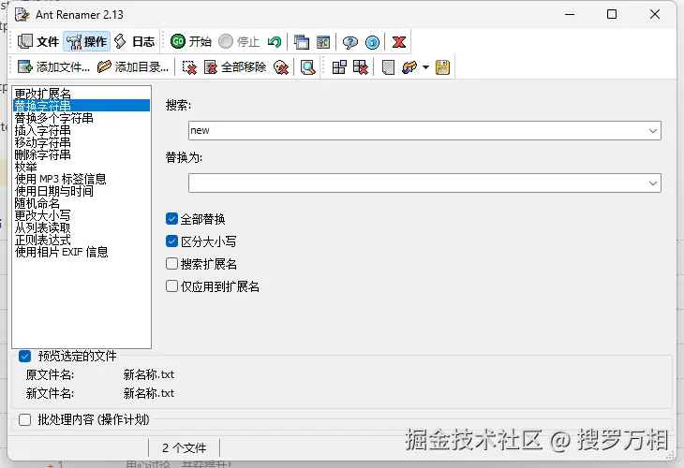Open the options panel icon next to windows icon
Screen dimensions: 684x468
pyautogui.click(x=323, y=42)
